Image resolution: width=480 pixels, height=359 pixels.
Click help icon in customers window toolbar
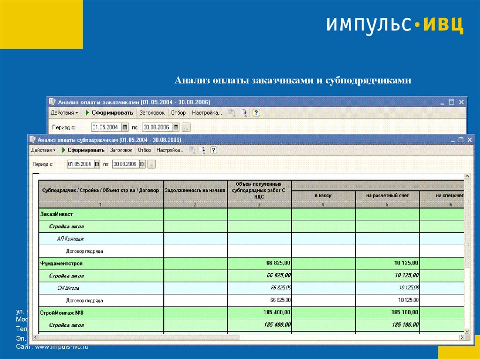256,113
